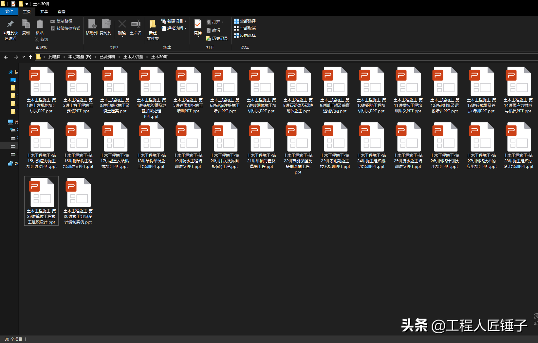538x343 pixels.
Task: Select file 第14讲预应力材料与机具PPT.ppt
Action: pyautogui.click(x=518, y=90)
